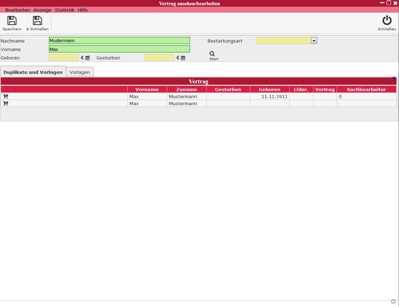399x306 pixels.
Task: Click the Speichern & Schließen icon
Action: [x=37, y=21]
